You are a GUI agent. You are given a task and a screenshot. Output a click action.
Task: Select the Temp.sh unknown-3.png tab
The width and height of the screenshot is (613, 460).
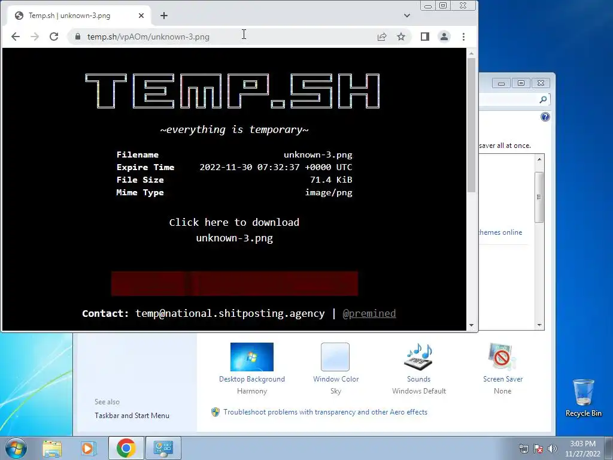[x=78, y=16]
